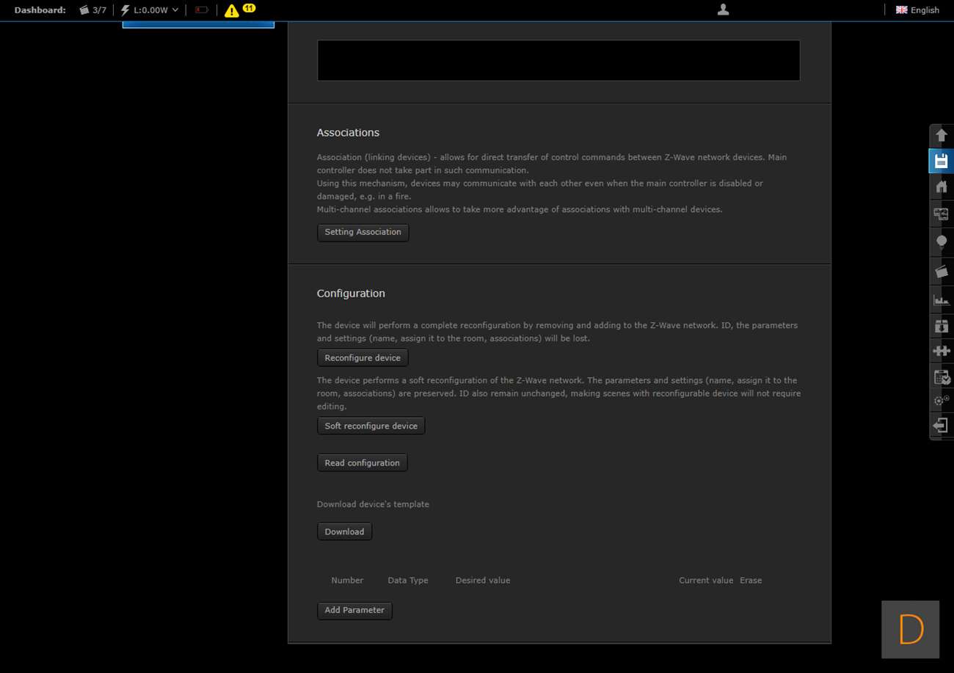The width and height of the screenshot is (954, 673).
Task: Click the Desired value column header
Action: [x=483, y=581]
